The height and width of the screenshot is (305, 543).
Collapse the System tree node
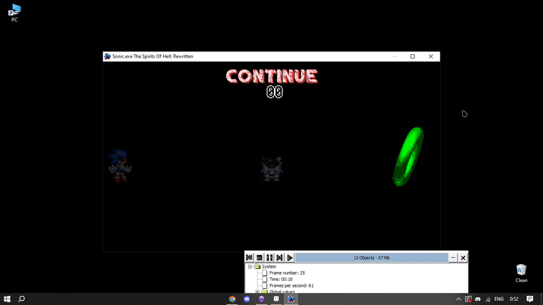click(x=250, y=266)
